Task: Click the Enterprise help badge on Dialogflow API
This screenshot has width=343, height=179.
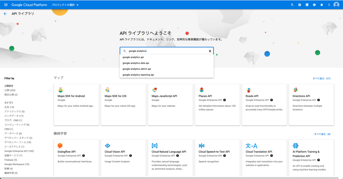Action: tap(83, 156)
